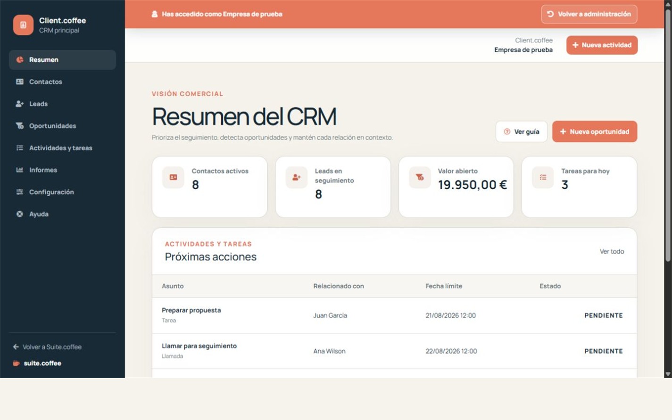Click the Empresa de prueba company name
The width and height of the screenshot is (672, 420).
(523, 50)
